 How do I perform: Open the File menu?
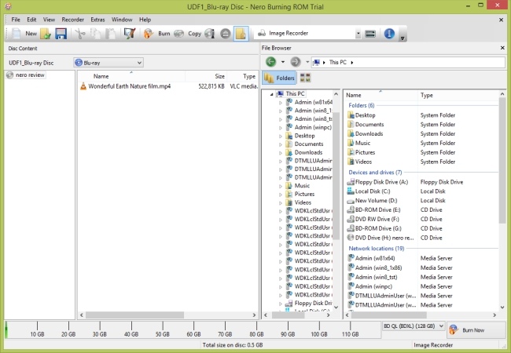pos(16,20)
